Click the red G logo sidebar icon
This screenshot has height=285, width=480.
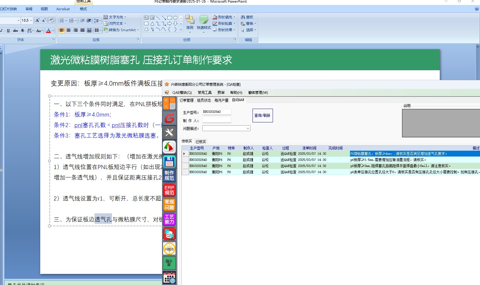point(169,118)
